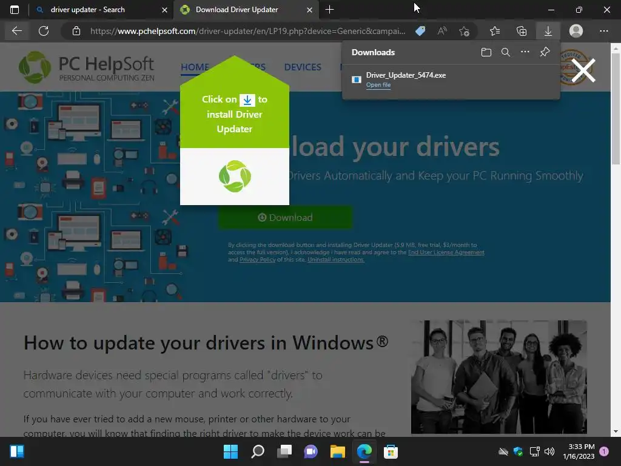
Task: Click the address bar URL field
Action: point(247,31)
